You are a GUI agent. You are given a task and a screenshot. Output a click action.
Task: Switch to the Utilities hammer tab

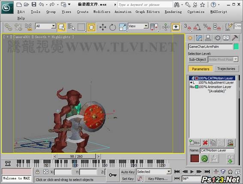235,38
